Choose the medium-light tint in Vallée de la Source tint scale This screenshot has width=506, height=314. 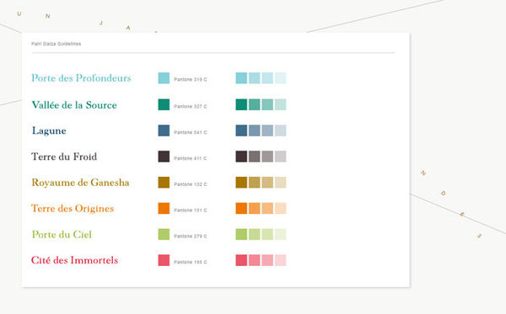[x=267, y=104]
